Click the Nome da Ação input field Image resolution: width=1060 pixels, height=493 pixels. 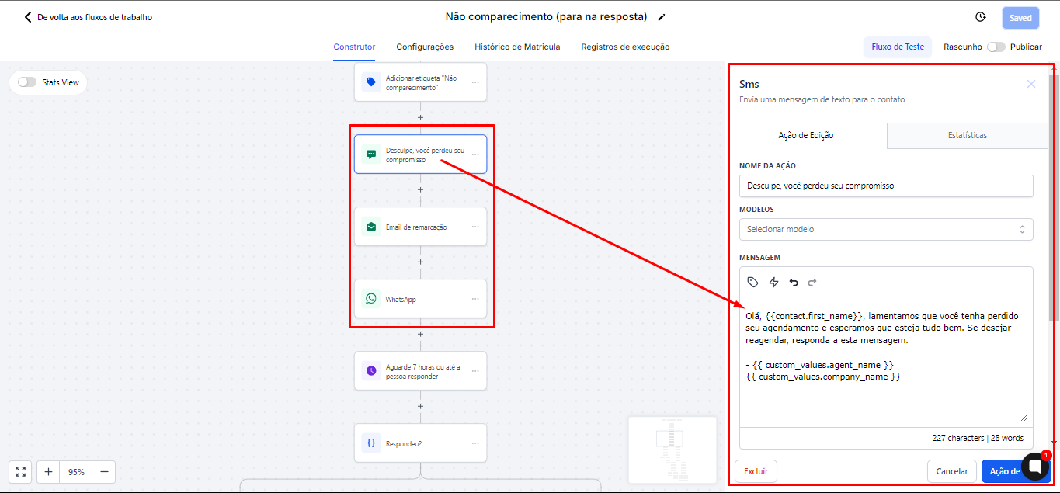click(885, 186)
